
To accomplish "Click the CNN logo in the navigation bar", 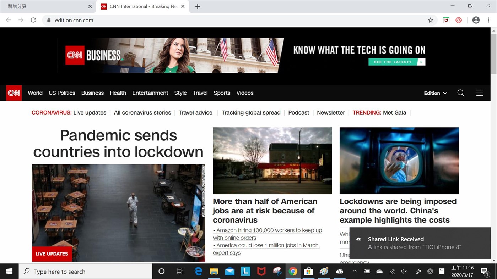I will click(x=14, y=93).
